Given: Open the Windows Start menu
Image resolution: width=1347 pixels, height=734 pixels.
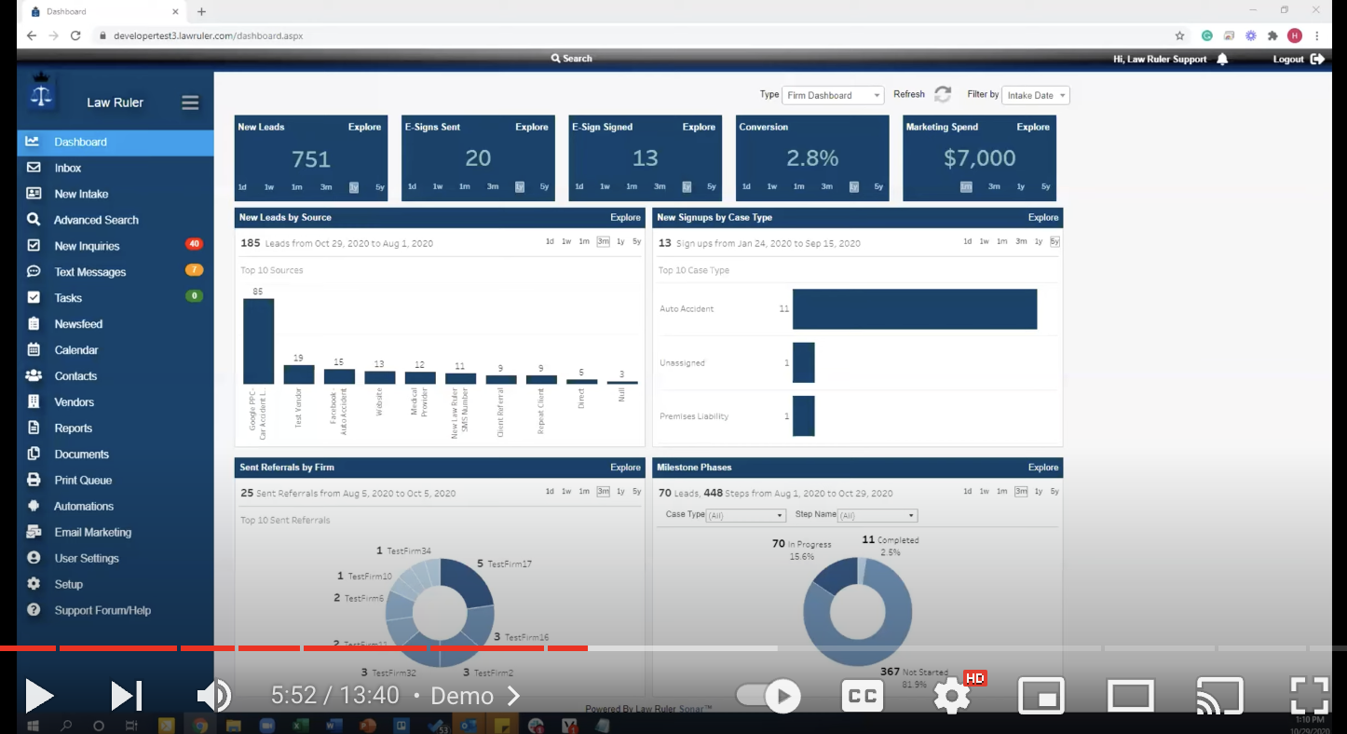Looking at the screenshot, I should [33, 725].
